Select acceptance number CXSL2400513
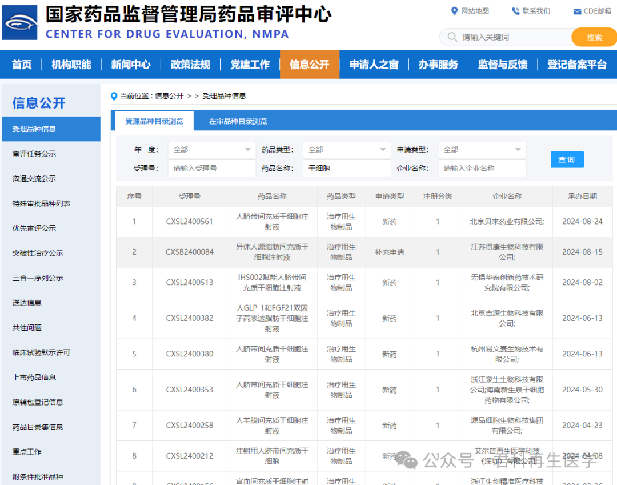This screenshot has width=617, height=485. [x=189, y=282]
